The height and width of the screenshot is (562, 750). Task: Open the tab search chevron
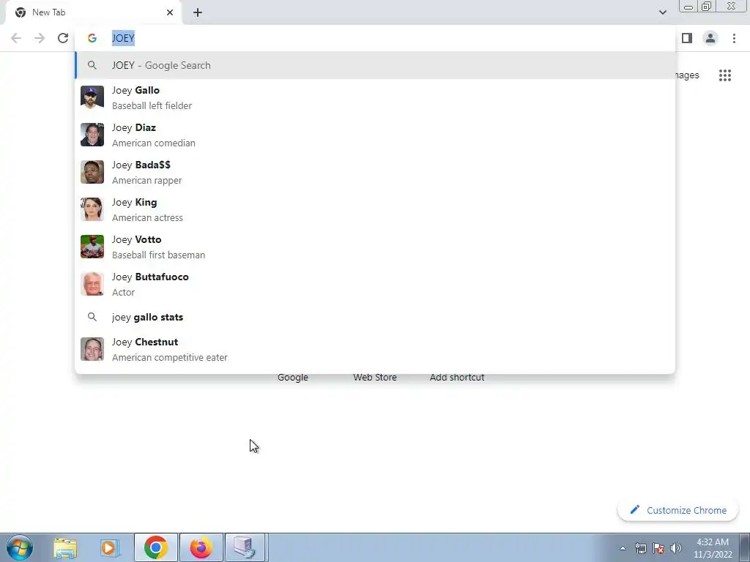pos(662,12)
